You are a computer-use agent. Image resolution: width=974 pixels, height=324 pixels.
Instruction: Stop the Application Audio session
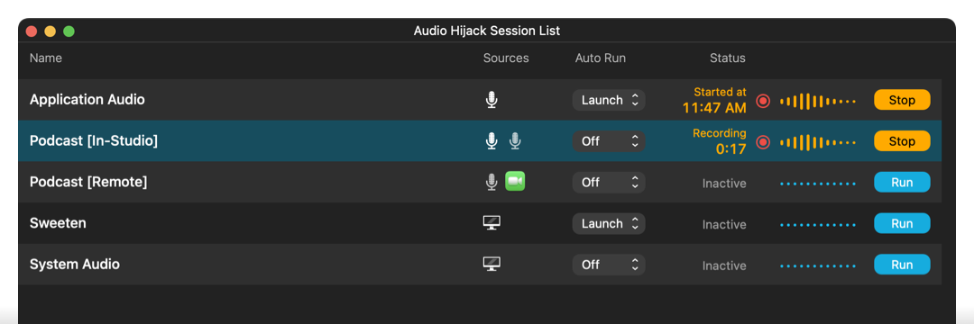[x=902, y=100]
